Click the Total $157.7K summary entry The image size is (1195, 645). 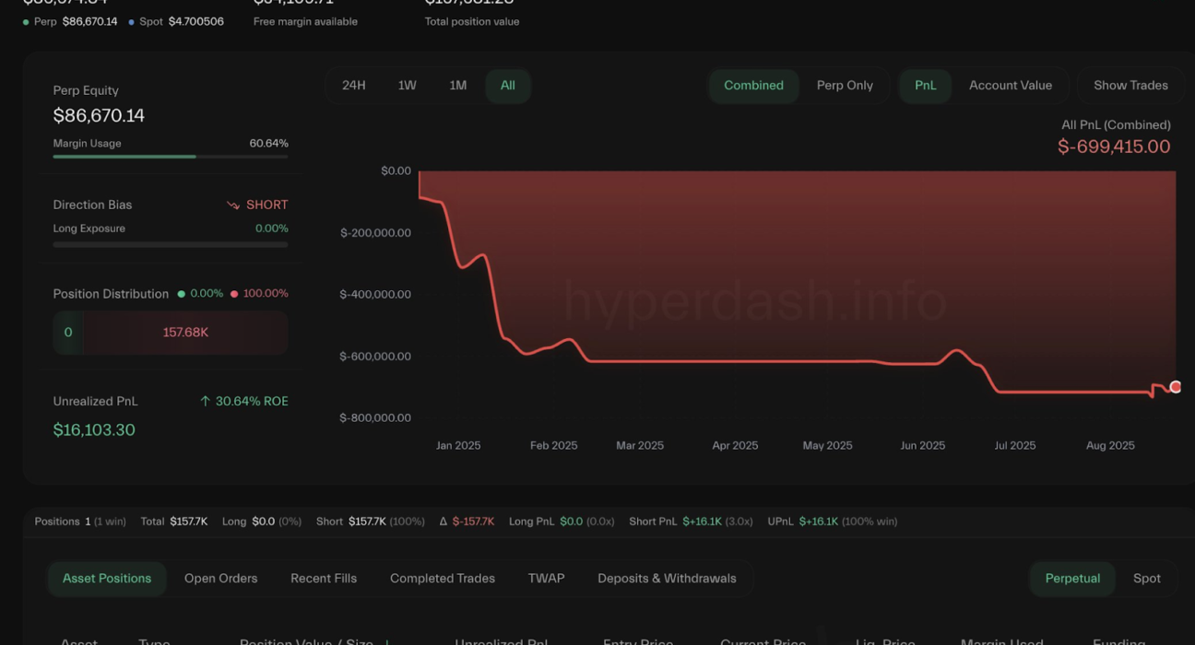(x=174, y=522)
